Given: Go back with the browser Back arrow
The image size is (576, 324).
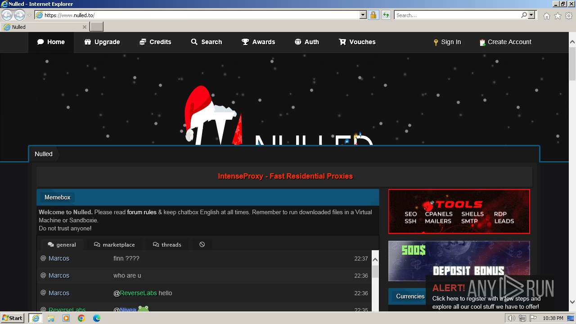Looking at the screenshot, I should [7, 15].
